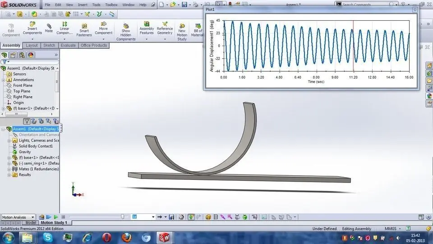Switch to the ConfigurationManager tab icon
The height and width of the screenshot is (244, 433).
point(22,55)
